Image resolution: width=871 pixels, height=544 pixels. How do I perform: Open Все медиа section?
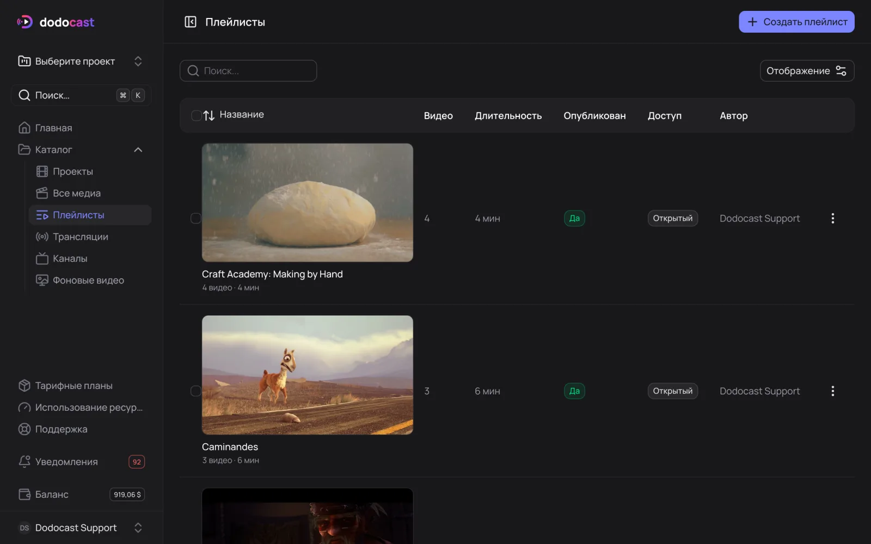(x=90, y=193)
